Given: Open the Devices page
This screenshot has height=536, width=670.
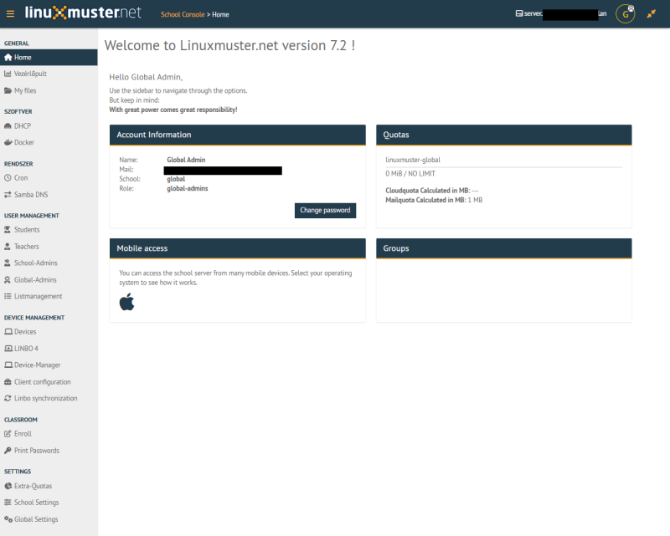Looking at the screenshot, I should pos(49,332).
